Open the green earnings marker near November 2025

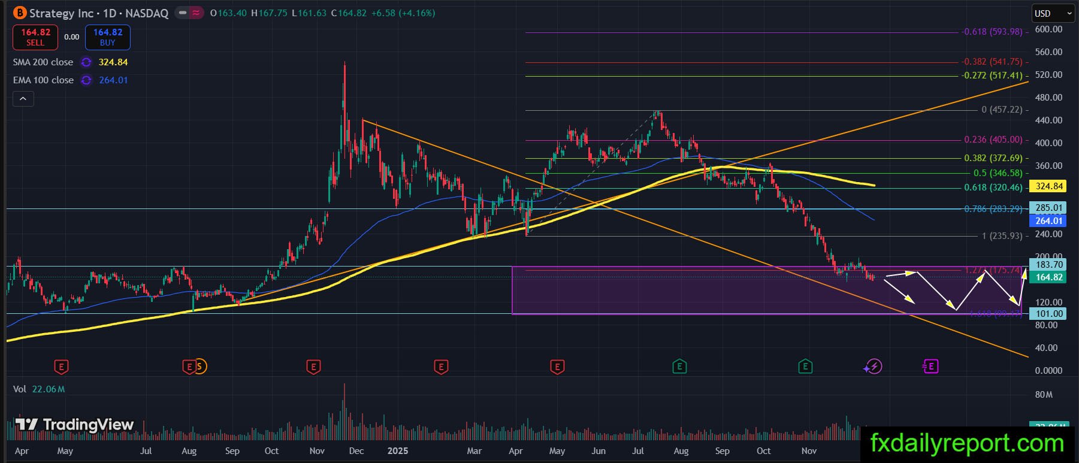(805, 366)
